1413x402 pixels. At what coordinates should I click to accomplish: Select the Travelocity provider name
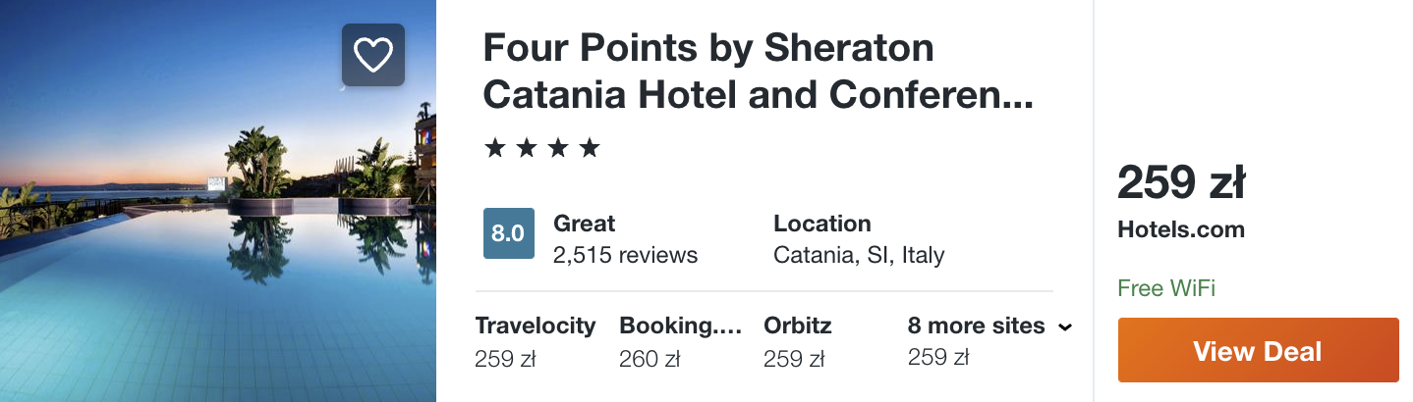pyautogui.click(x=536, y=326)
